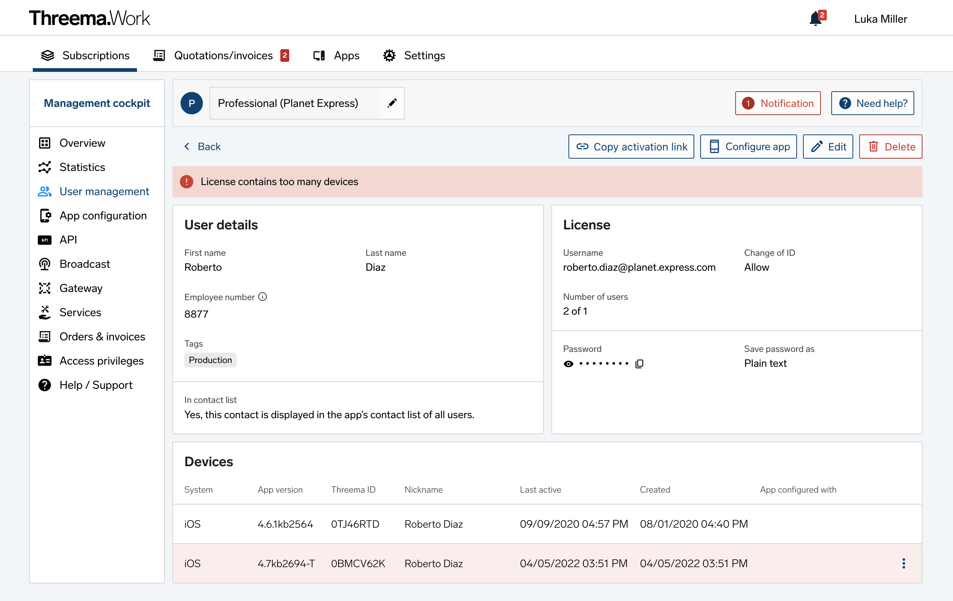Open App configuration in sidebar
953x601 pixels.
[x=97, y=215]
